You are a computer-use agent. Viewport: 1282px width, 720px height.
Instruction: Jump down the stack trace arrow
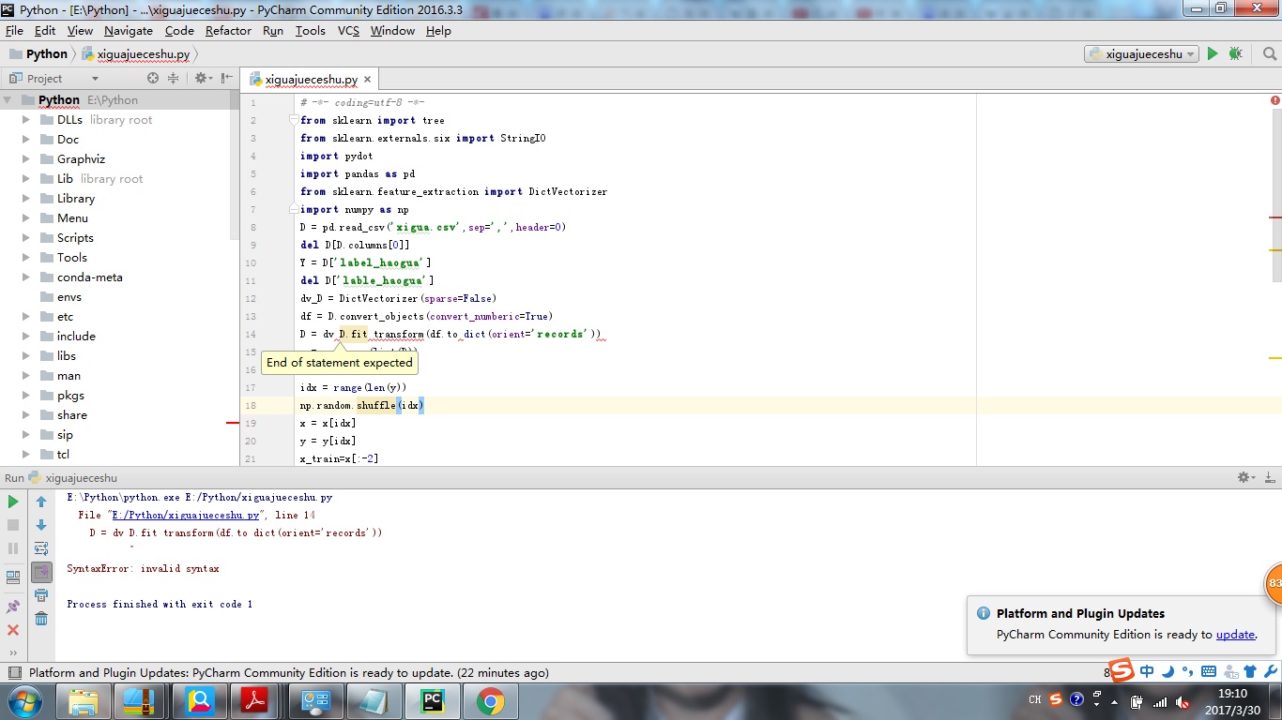tap(41, 525)
